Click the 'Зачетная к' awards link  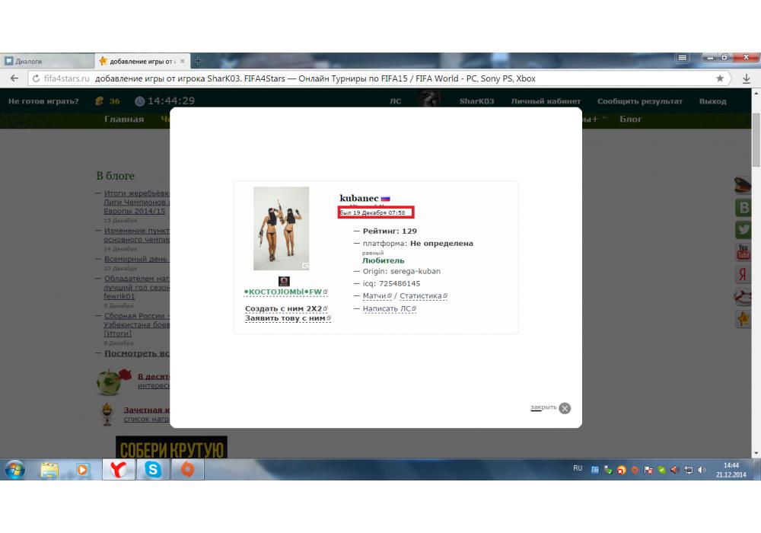click(x=147, y=410)
